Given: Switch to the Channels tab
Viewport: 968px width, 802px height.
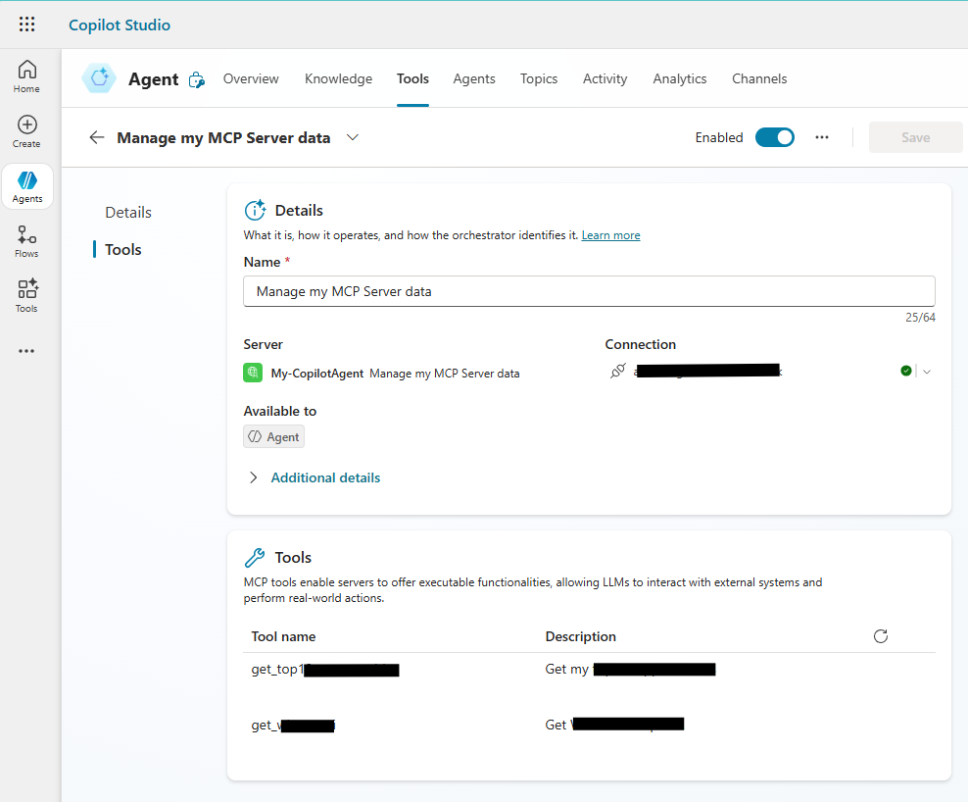Looking at the screenshot, I should point(759,78).
